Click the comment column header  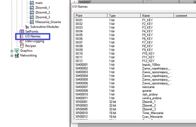click(185, 16)
